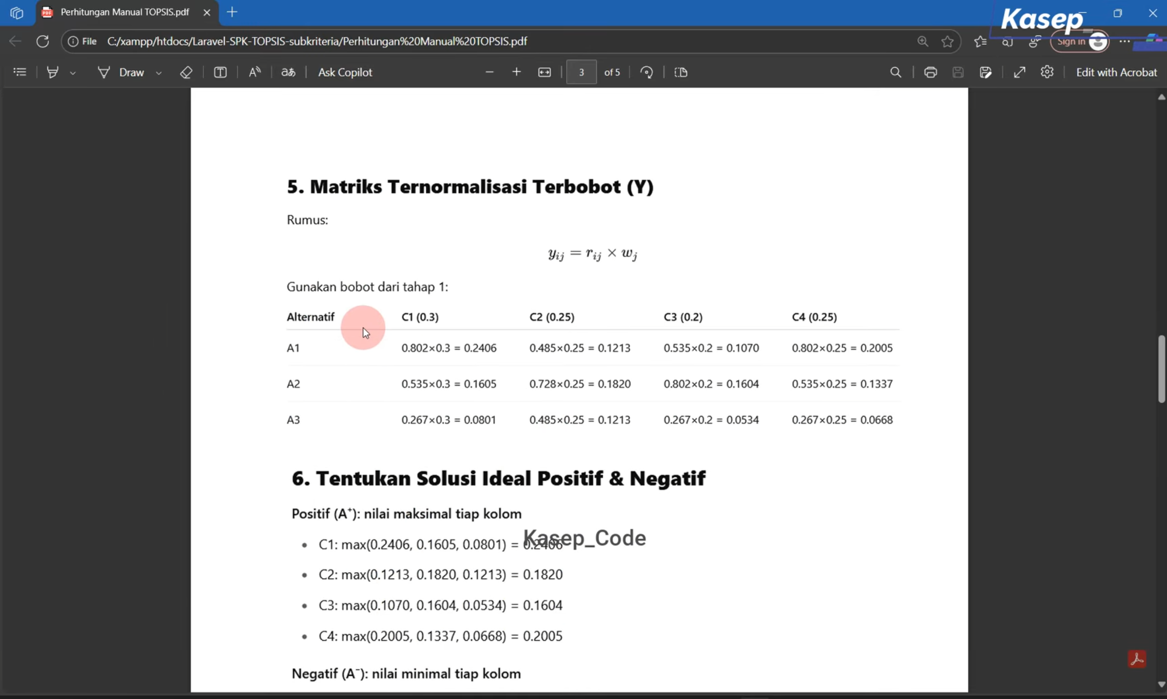This screenshot has width=1167, height=699.
Task: Open Find in PDF search
Action: [x=896, y=72]
